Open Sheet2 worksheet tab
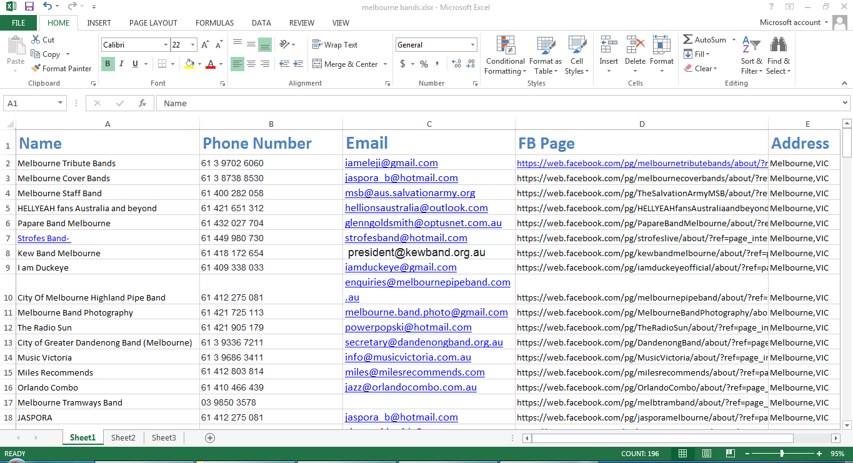The width and height of the screenshot is (853, 463). pos(123,437)
